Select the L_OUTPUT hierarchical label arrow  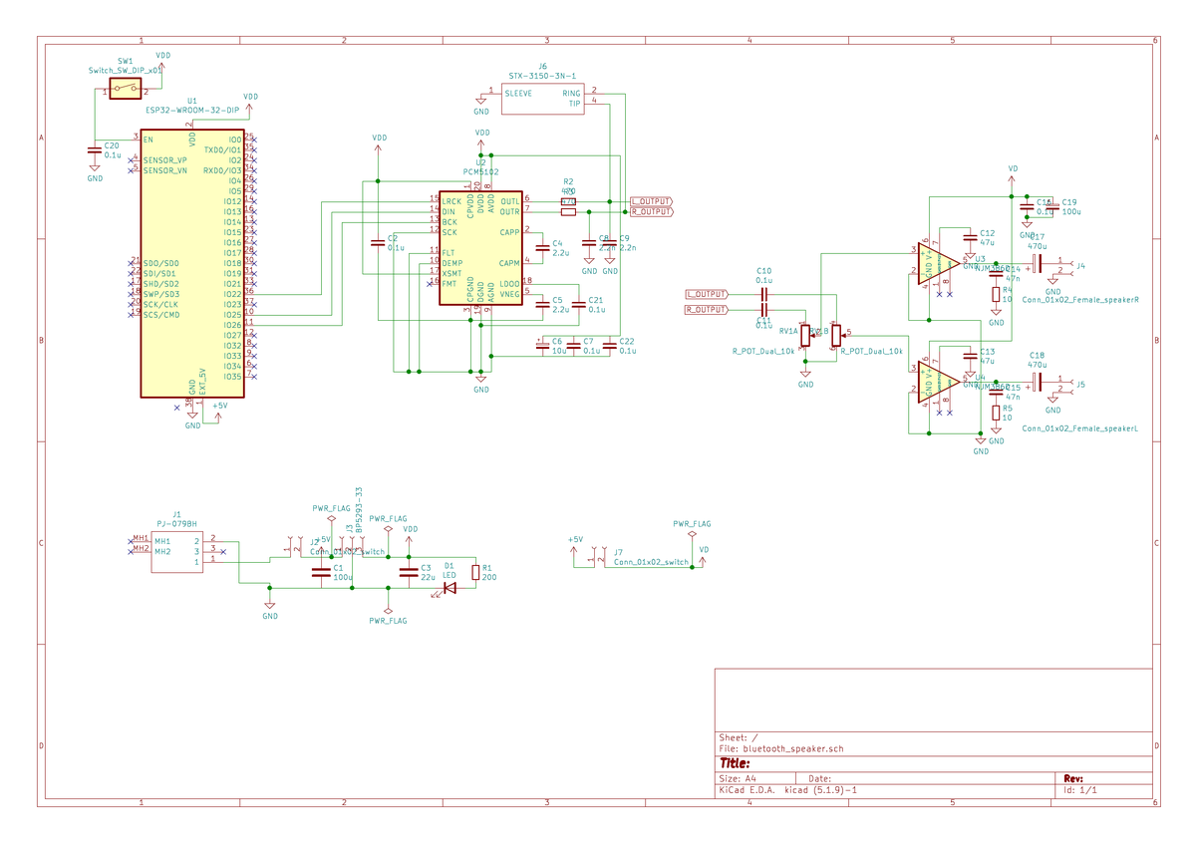650,199
